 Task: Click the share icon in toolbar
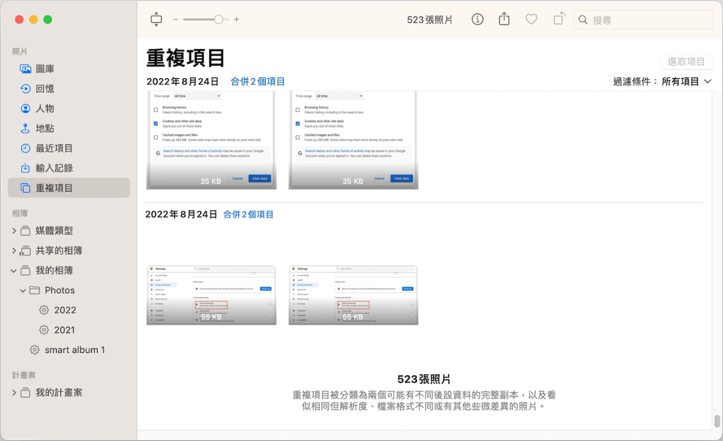coord(504,19)
